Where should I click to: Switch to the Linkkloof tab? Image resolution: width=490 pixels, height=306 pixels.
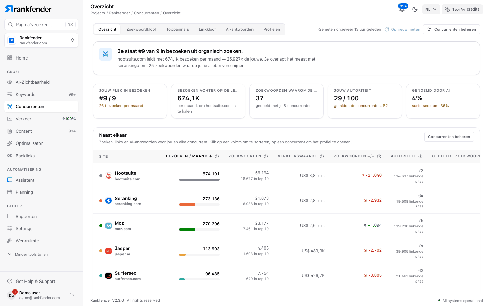pos(207,29)
